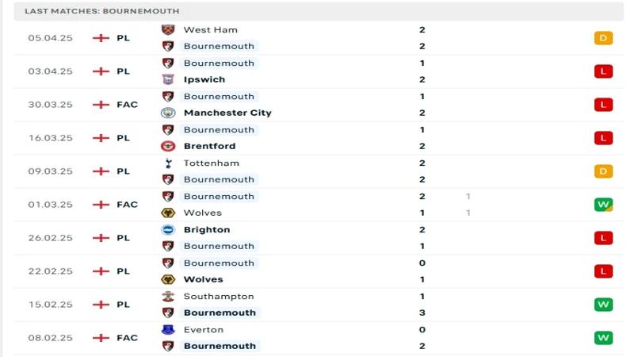634x357 pixels.
Task: Click the Everton club crest
Action: point(168,329)
